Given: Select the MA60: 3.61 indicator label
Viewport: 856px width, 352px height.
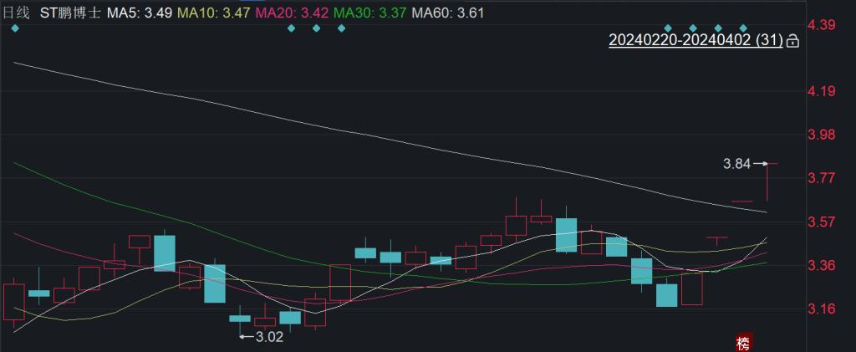Looking at the screenshot, I should click(448, 13).
